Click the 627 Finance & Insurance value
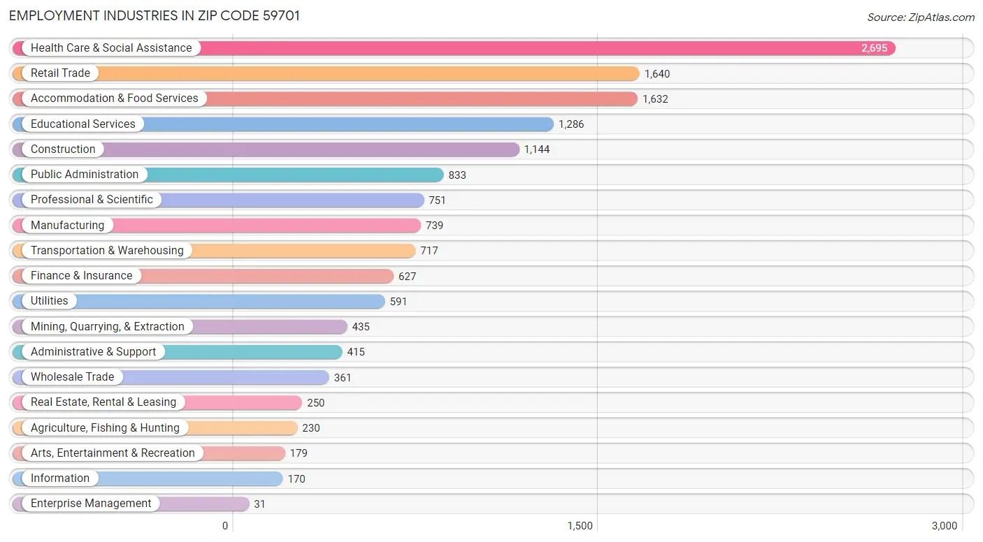Screen dimensions: 983x542 [x=408, y=276]
